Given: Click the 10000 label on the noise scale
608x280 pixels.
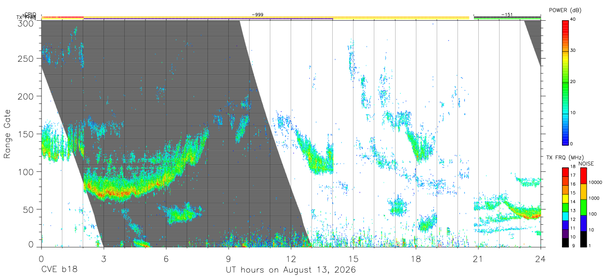Looking at the screenshot, I should point(595,183).
